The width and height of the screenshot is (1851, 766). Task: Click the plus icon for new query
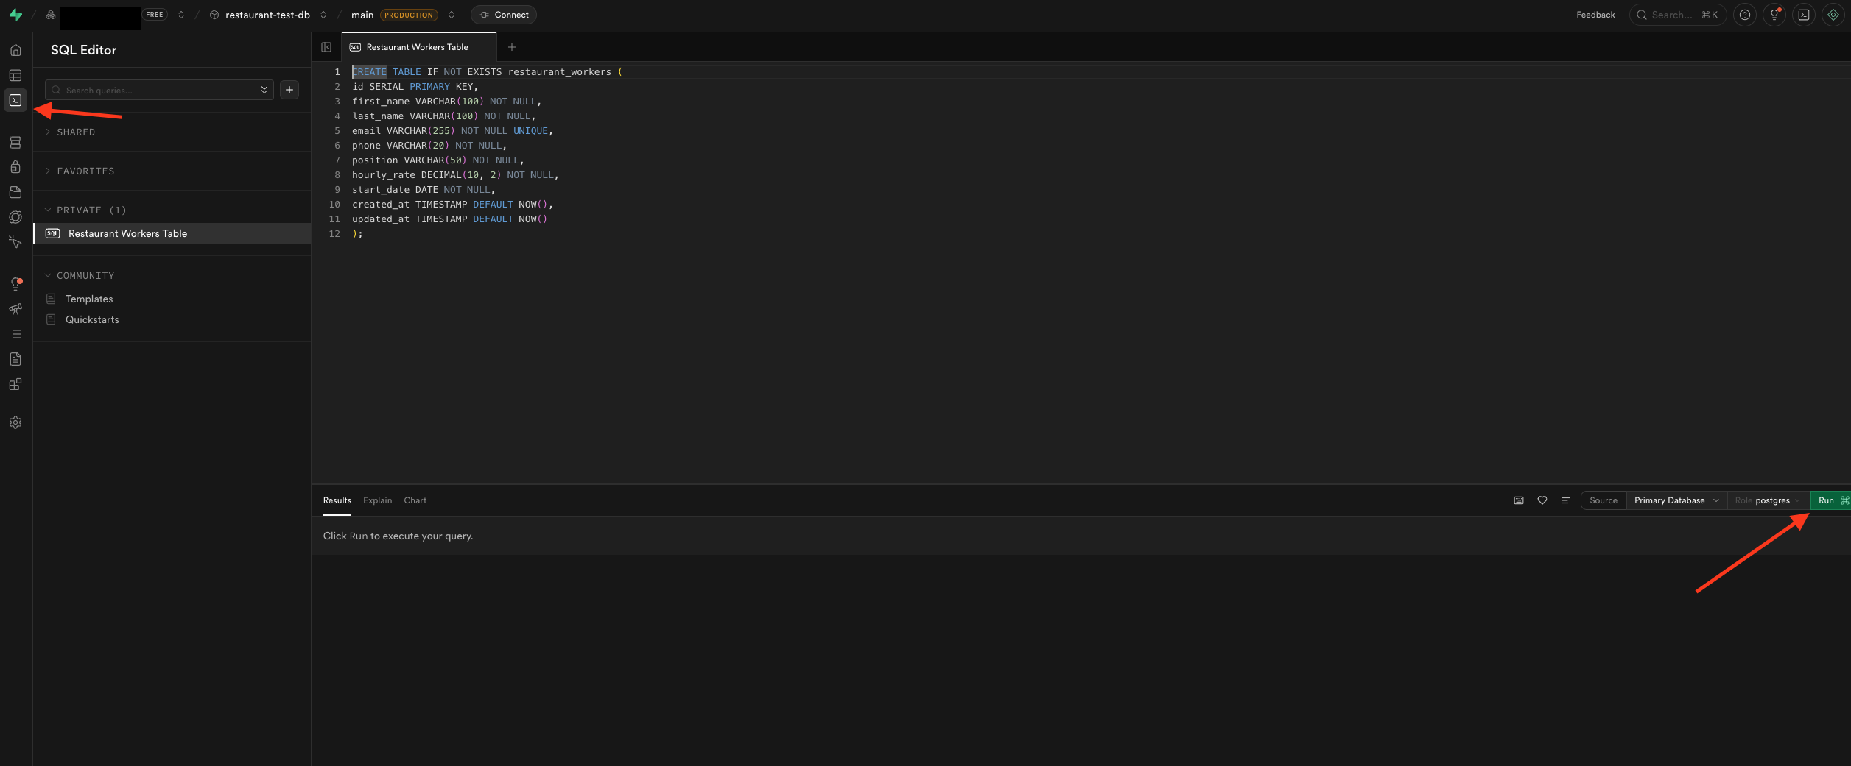[289, 90]
